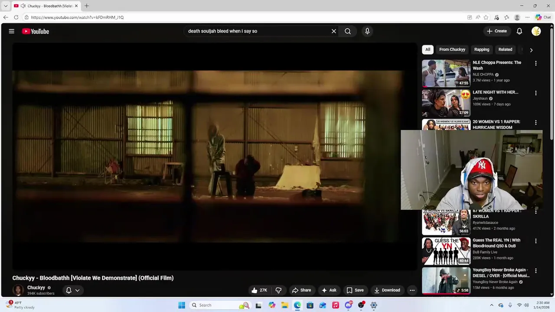Open the Create menu

497,31
